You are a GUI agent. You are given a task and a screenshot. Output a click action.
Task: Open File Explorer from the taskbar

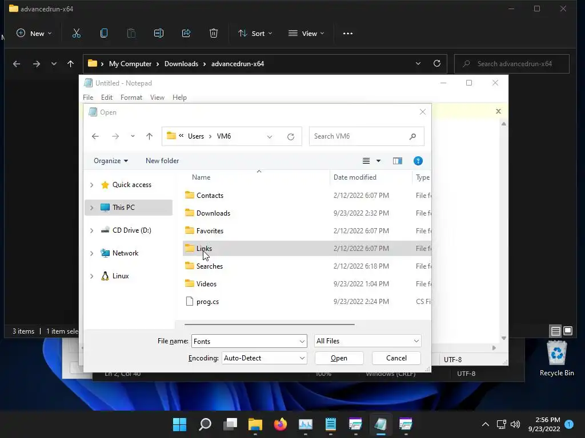tap(255, 424)
